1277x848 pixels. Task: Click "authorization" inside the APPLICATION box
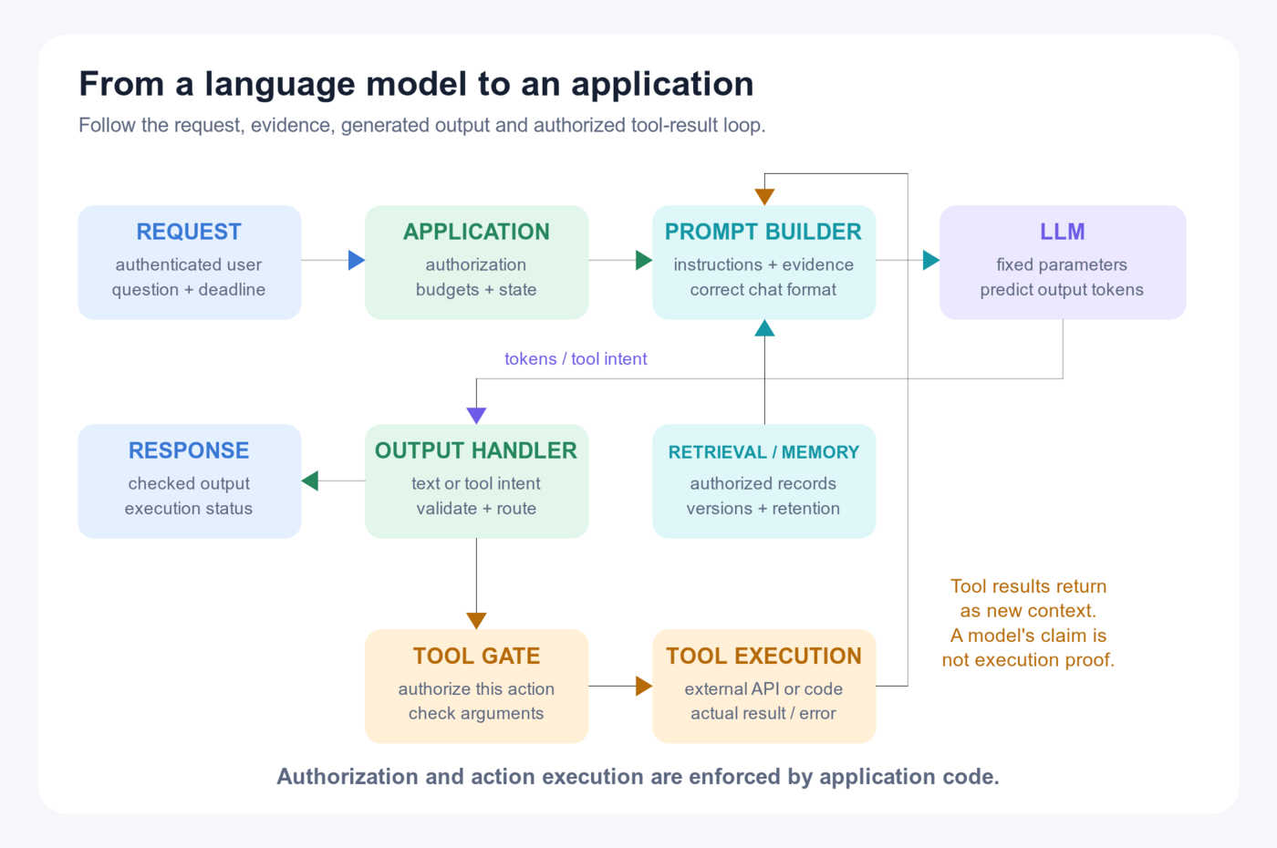(x=476, y=264)
